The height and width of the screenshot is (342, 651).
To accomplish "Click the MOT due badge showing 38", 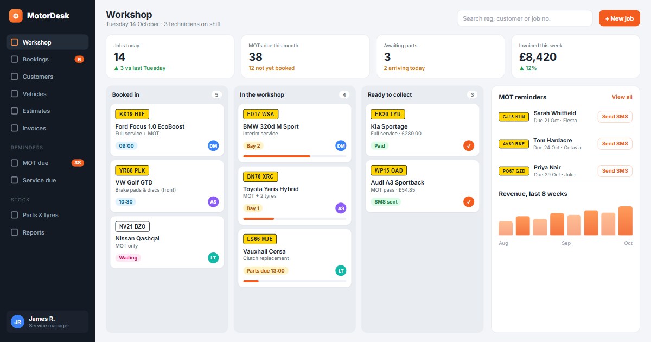I will 78,163.
